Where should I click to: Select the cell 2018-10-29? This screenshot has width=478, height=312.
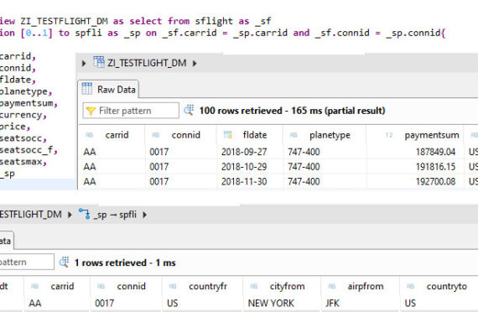pos(244,167)
